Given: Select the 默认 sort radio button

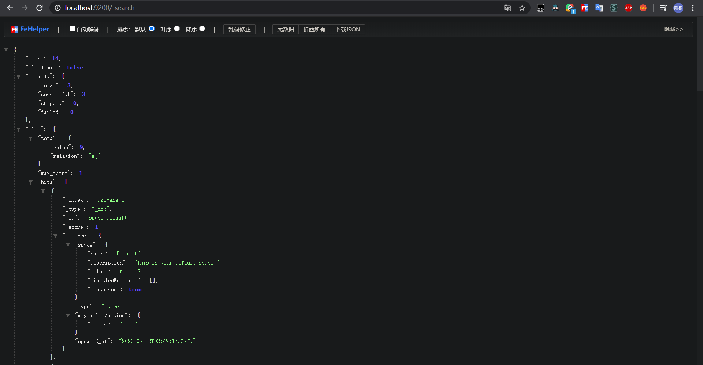Looking at the screenshot, I should (152, 28).
